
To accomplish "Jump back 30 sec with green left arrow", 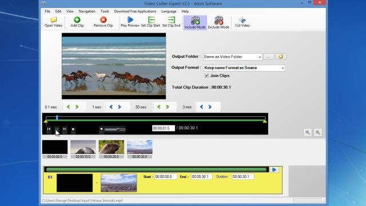I will (x=159, y=107).
